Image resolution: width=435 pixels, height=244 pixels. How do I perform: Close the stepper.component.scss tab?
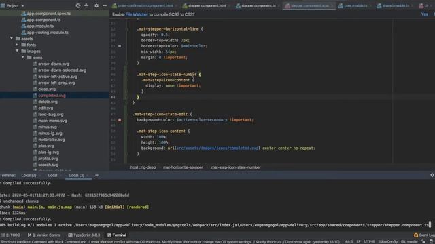pyautogui.click(x=332, y=6)
